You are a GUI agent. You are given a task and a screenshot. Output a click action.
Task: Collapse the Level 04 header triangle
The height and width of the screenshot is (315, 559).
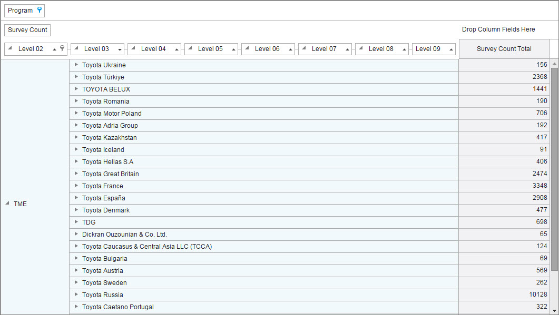(x=133, y=48)
